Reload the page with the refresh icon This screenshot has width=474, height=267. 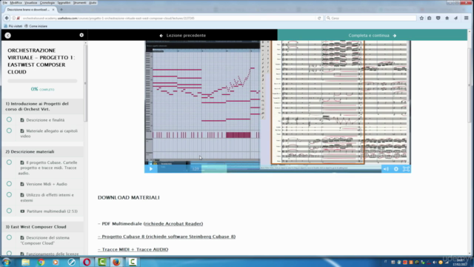[319, 18]
